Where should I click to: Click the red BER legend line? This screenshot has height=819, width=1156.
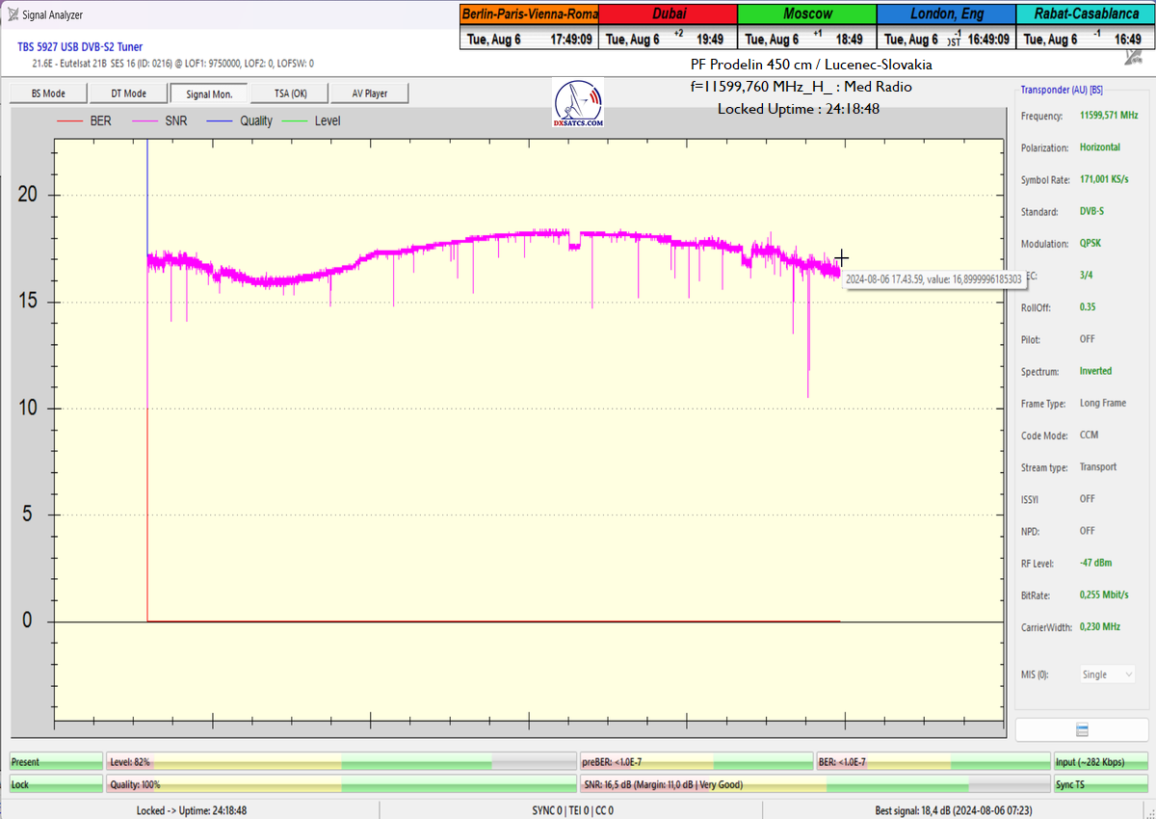point(70,121)
